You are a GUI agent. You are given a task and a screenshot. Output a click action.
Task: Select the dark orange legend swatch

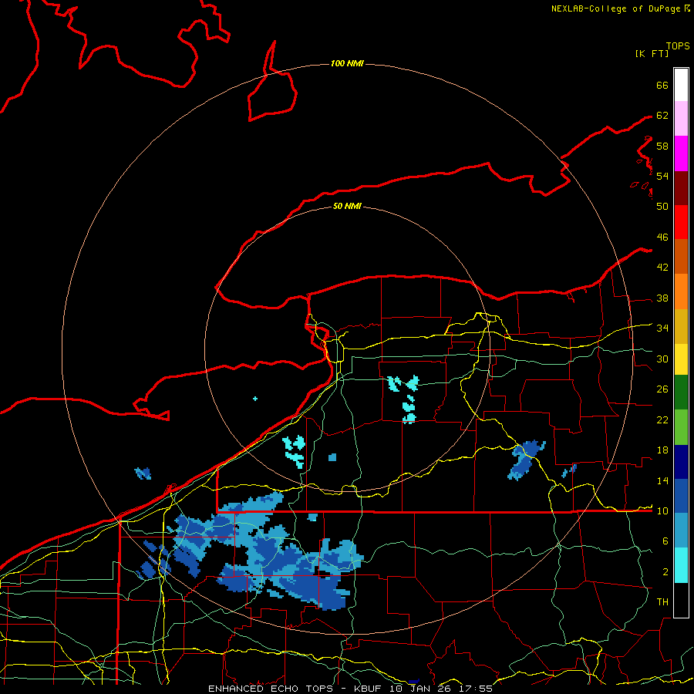coord(681,257)
